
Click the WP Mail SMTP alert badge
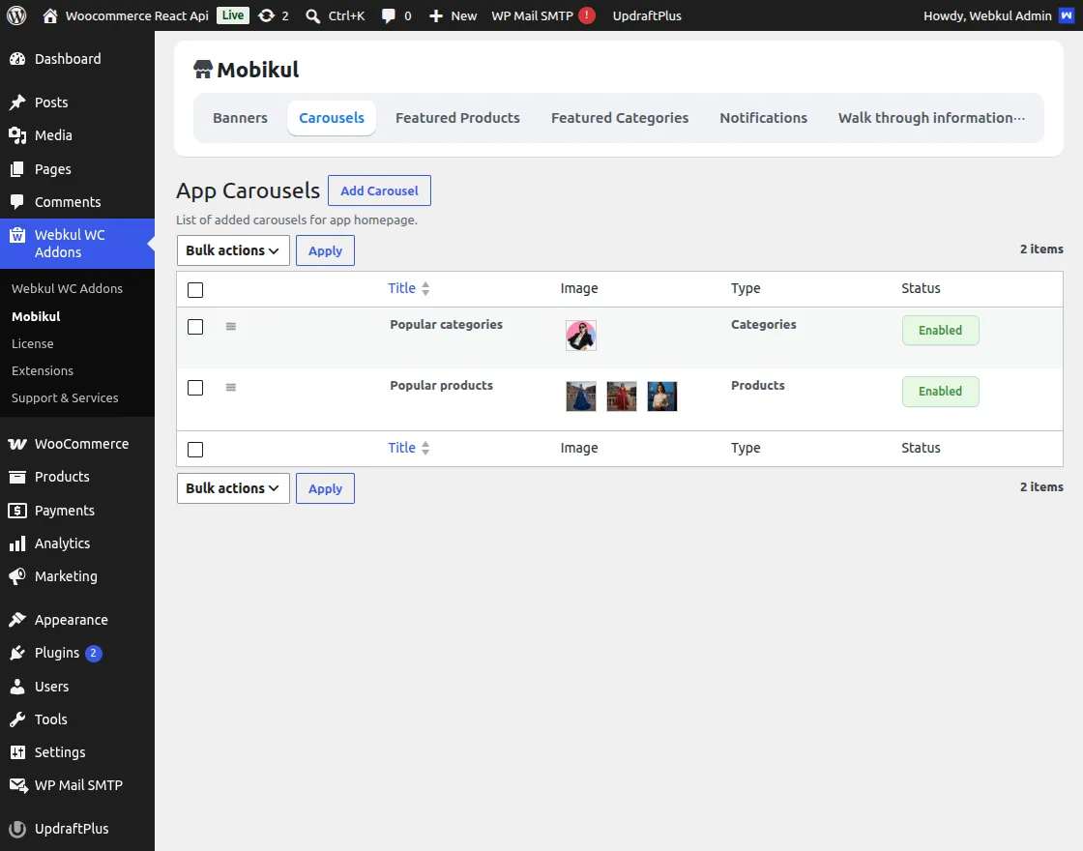pos(587,15)
